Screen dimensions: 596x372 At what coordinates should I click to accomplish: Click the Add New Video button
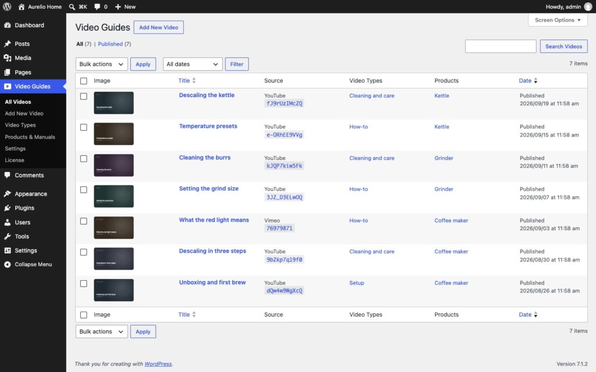[x=158, y=27]
